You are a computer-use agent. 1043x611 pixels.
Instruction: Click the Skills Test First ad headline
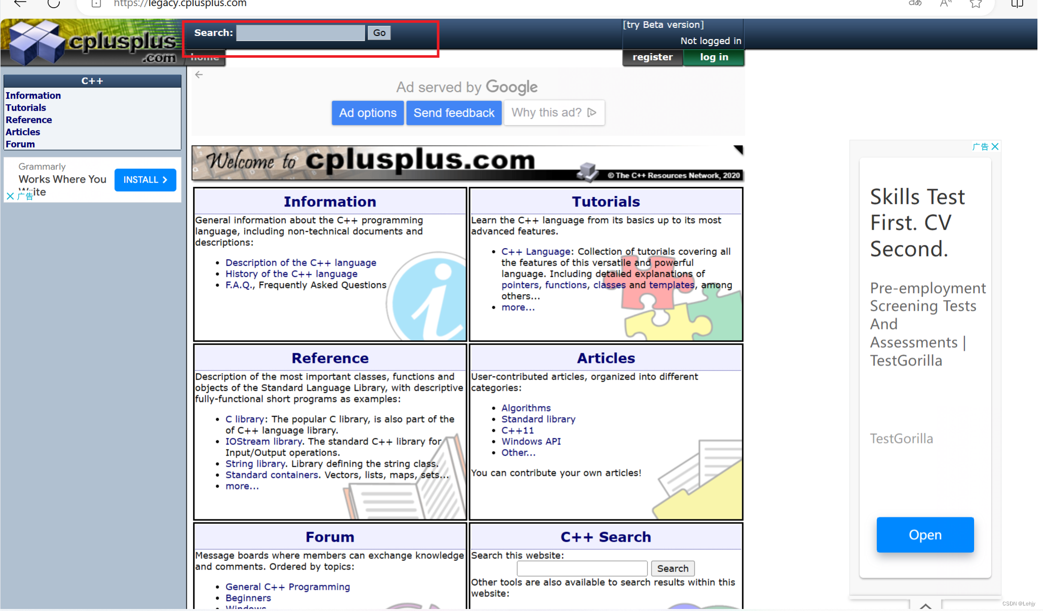coord(917,223)
